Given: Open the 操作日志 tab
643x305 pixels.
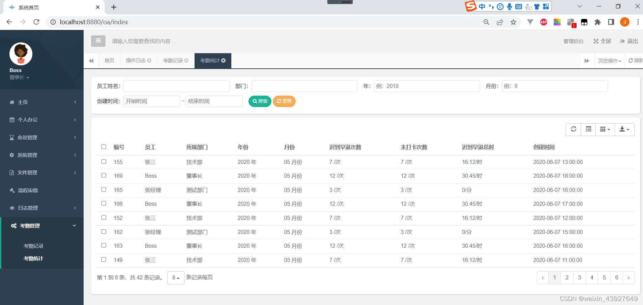Looking at the screenshot, I should click(136, 60).
